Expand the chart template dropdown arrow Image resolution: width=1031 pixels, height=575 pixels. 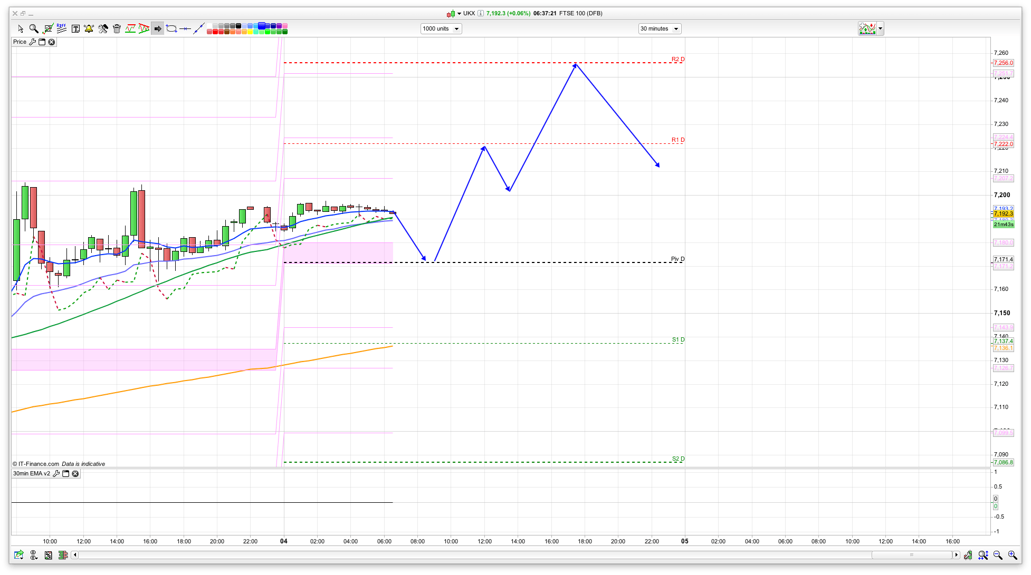[881, 29]
